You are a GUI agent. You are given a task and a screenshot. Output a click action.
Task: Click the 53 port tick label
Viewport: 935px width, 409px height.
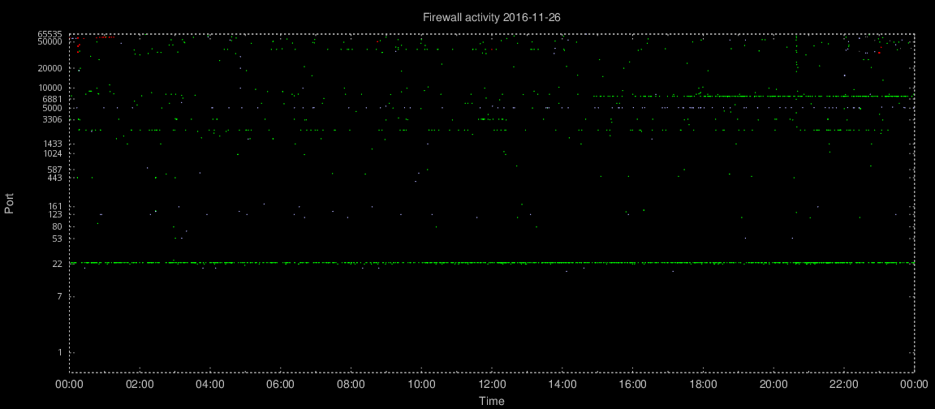[x=59, y=239]
